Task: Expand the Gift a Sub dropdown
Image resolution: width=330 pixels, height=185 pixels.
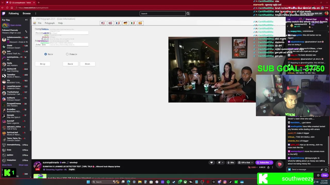Action: coord(252,162)
